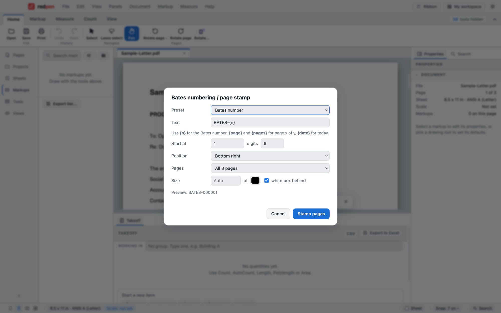Click the CSV export button

(x=350, y=233)
